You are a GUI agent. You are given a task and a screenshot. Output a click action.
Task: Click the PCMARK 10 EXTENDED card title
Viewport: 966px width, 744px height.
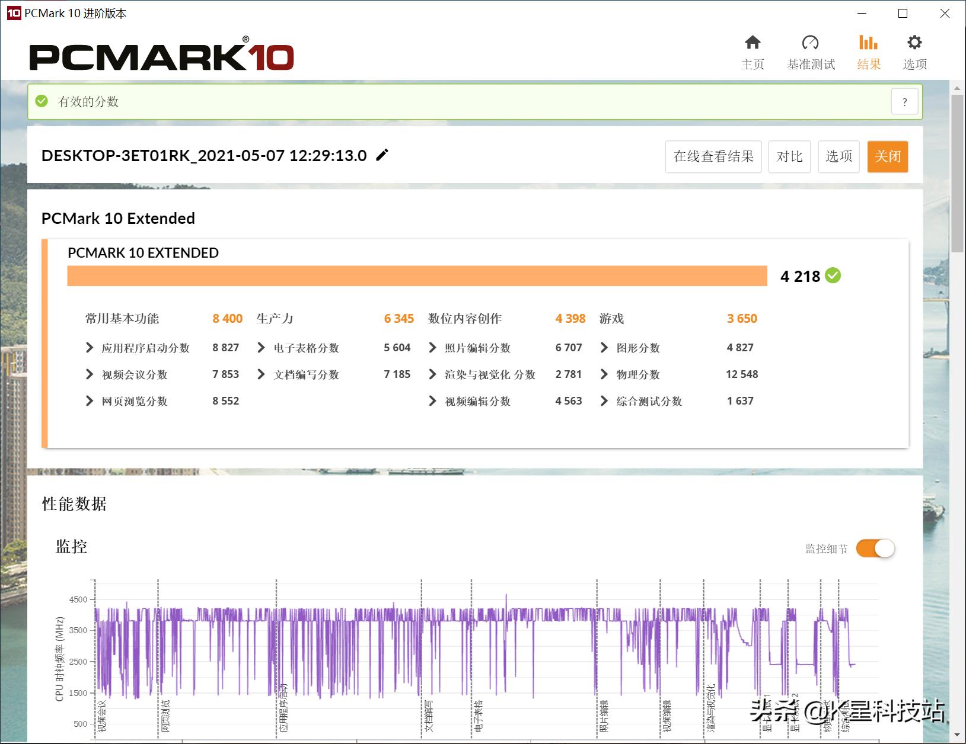143,253
